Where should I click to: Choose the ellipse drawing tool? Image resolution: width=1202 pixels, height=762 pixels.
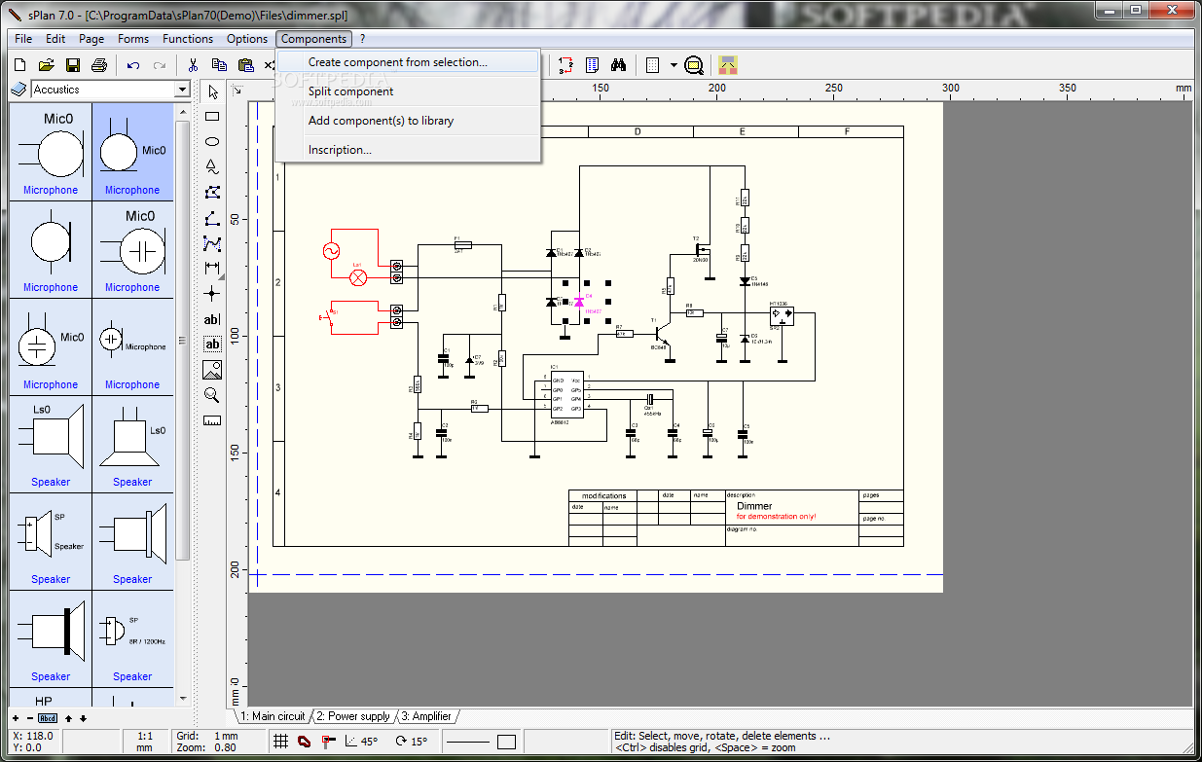tap(212, 142)
